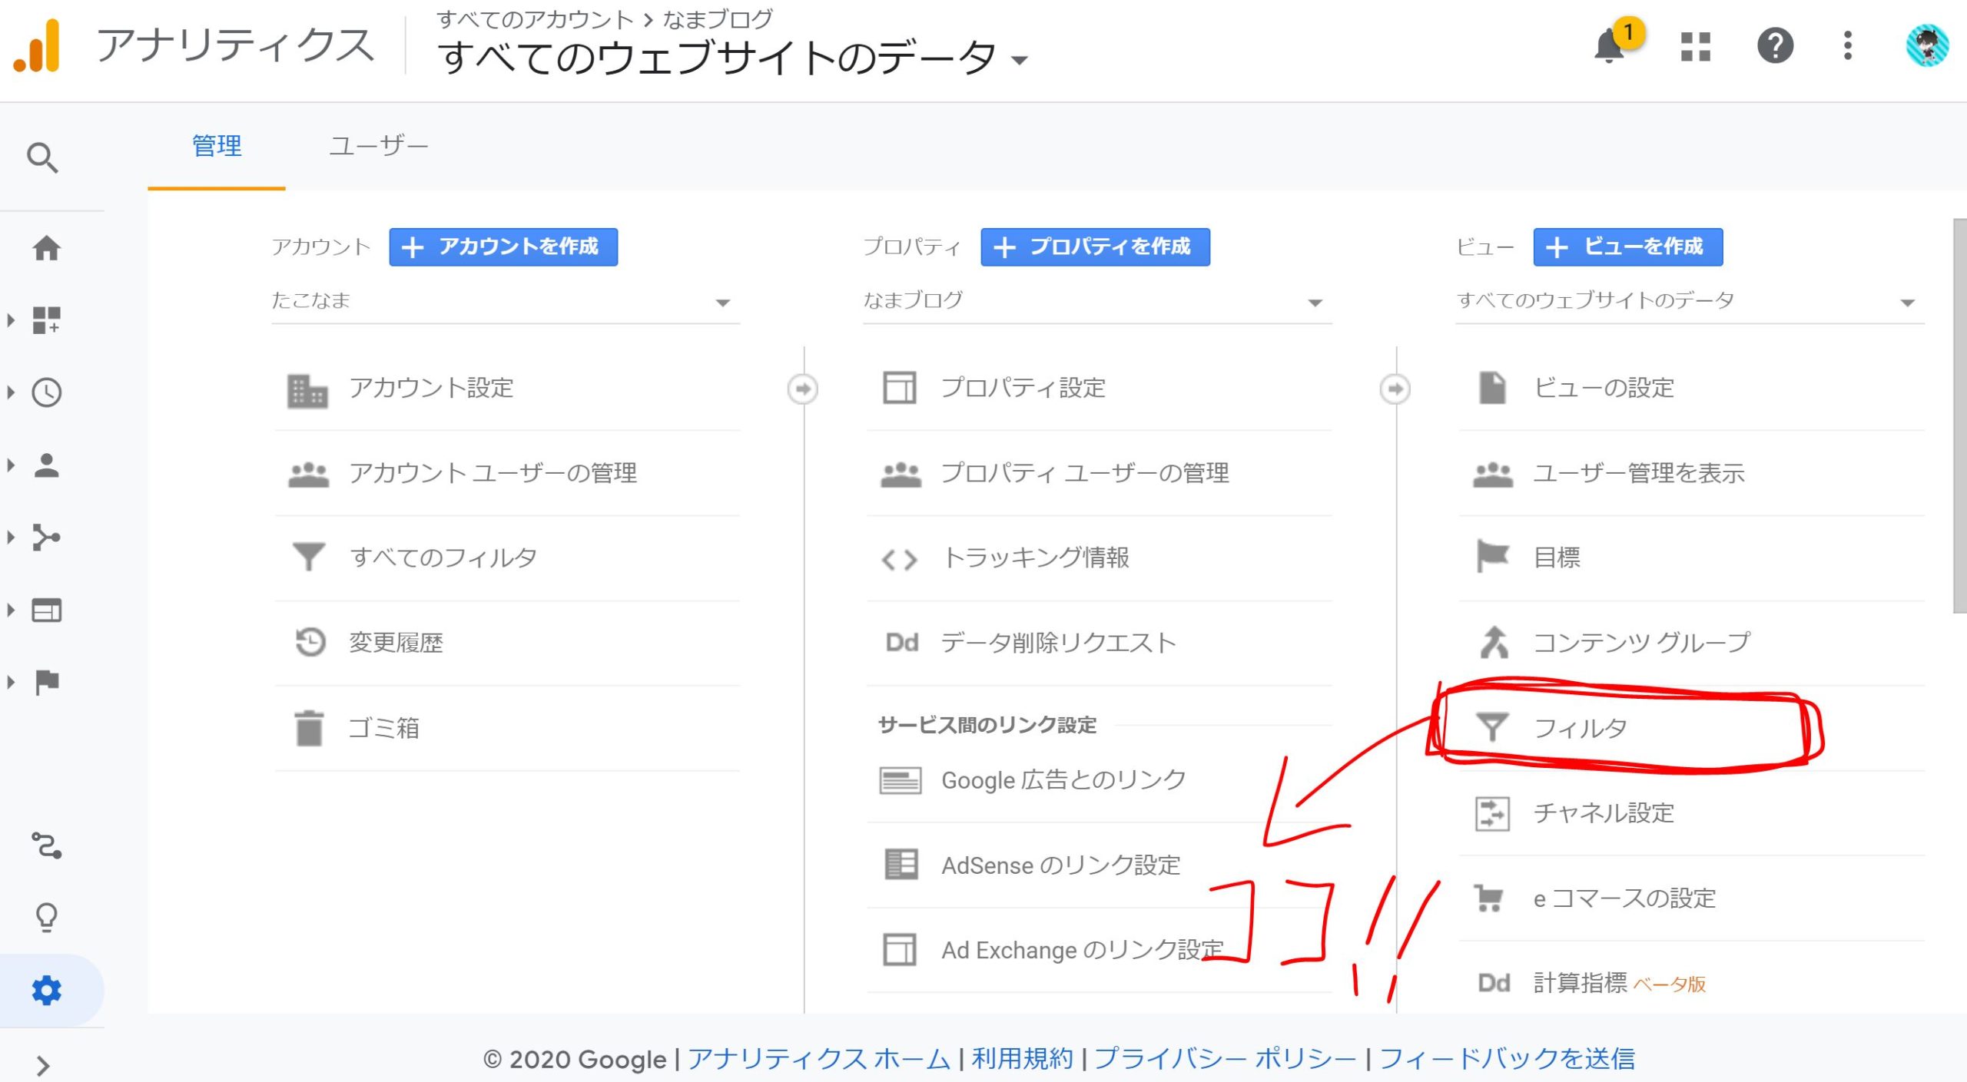Open Discover lightbulb icon in sidebar
1967x1082 pixels.
46,917
